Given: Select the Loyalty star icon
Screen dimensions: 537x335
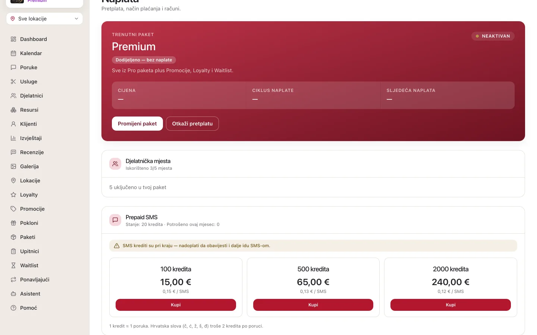Looking at the screenshot, I should click(13, 195).
